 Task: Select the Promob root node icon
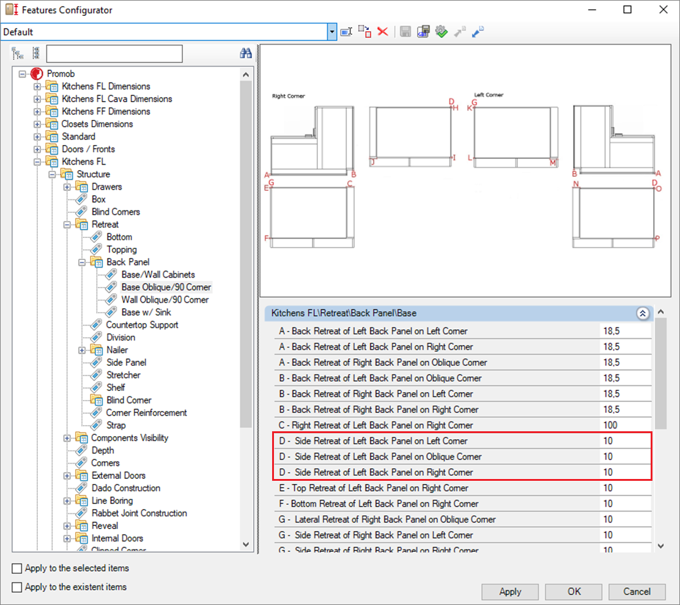pyautogui.click(x=37, y=74)
